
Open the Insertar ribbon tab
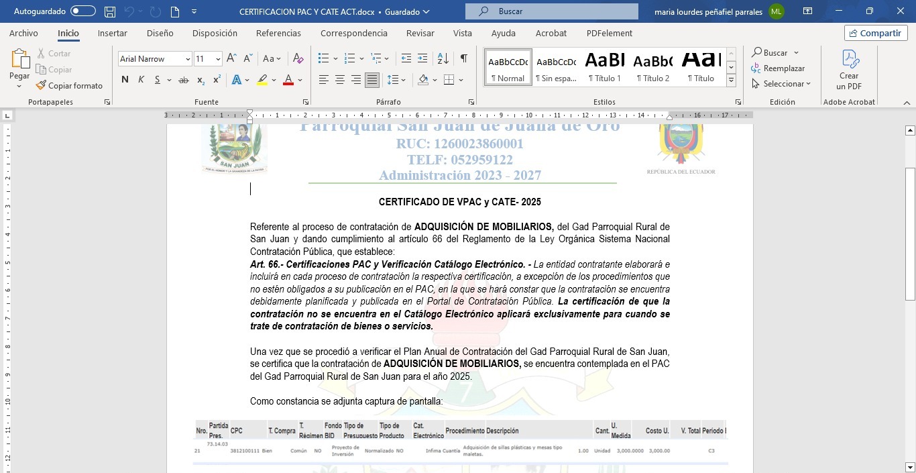[x=112, y=34]
